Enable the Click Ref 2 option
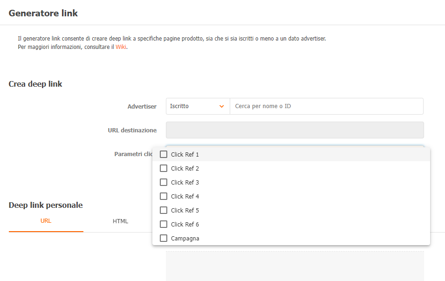The image size is (445, 281). tap(164, 168)
